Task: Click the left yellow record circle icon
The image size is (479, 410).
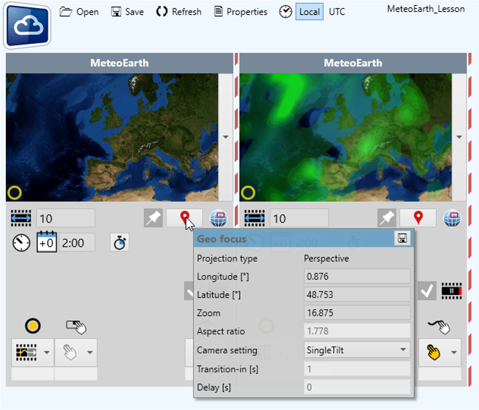Action: tap(33, 326)
